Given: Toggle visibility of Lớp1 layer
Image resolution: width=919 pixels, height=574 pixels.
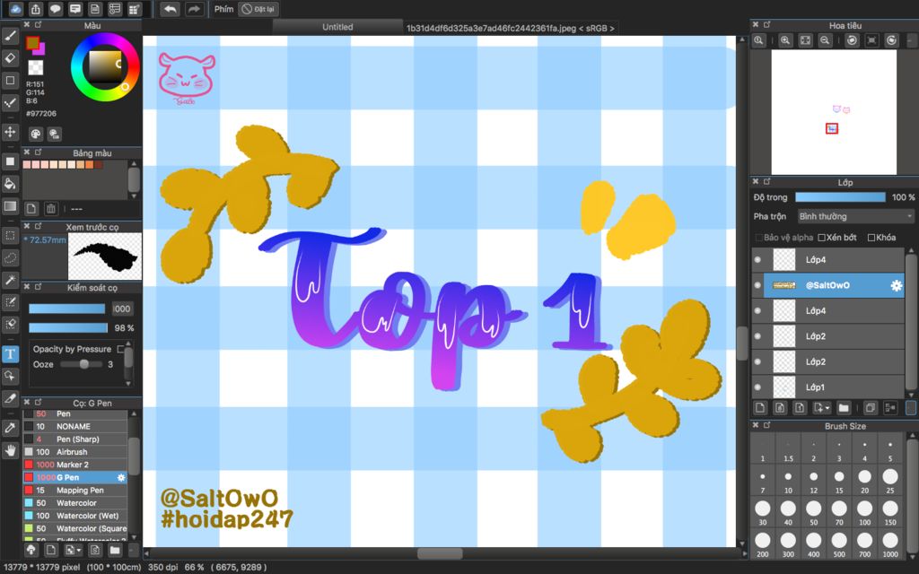Looking at the screenshot, I should coord(757,387).
